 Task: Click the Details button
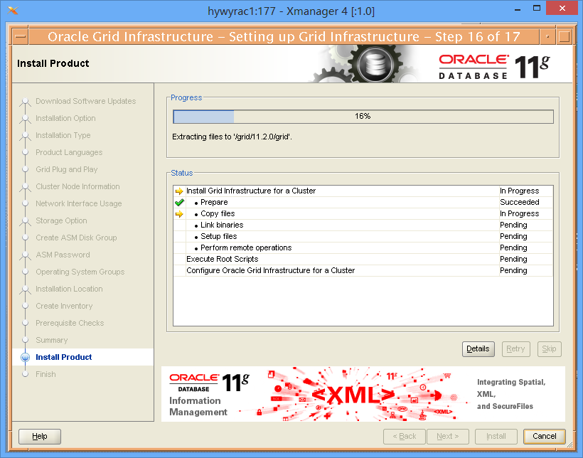[478, 349]
